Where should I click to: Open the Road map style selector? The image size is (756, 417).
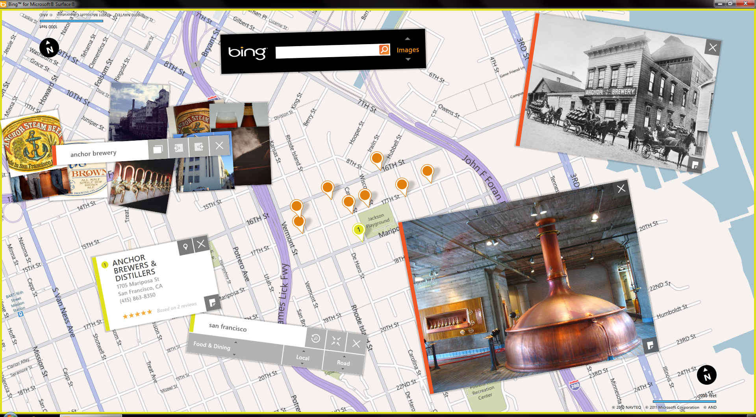[343, 363]
